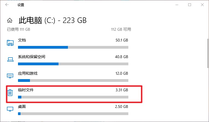
Task: Click the 应用和游戏 usage bar
Action: (73, 81)
